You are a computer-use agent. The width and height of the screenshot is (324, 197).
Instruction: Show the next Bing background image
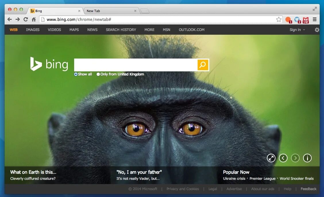point(295,158)
